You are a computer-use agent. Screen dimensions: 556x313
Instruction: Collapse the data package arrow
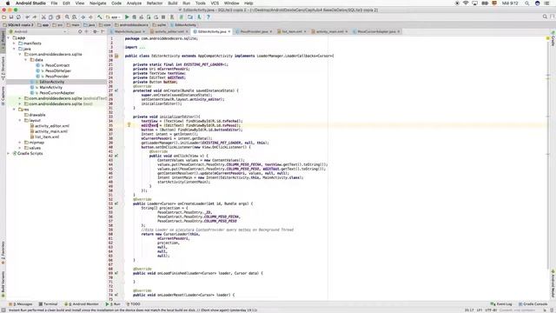point(25,60)
